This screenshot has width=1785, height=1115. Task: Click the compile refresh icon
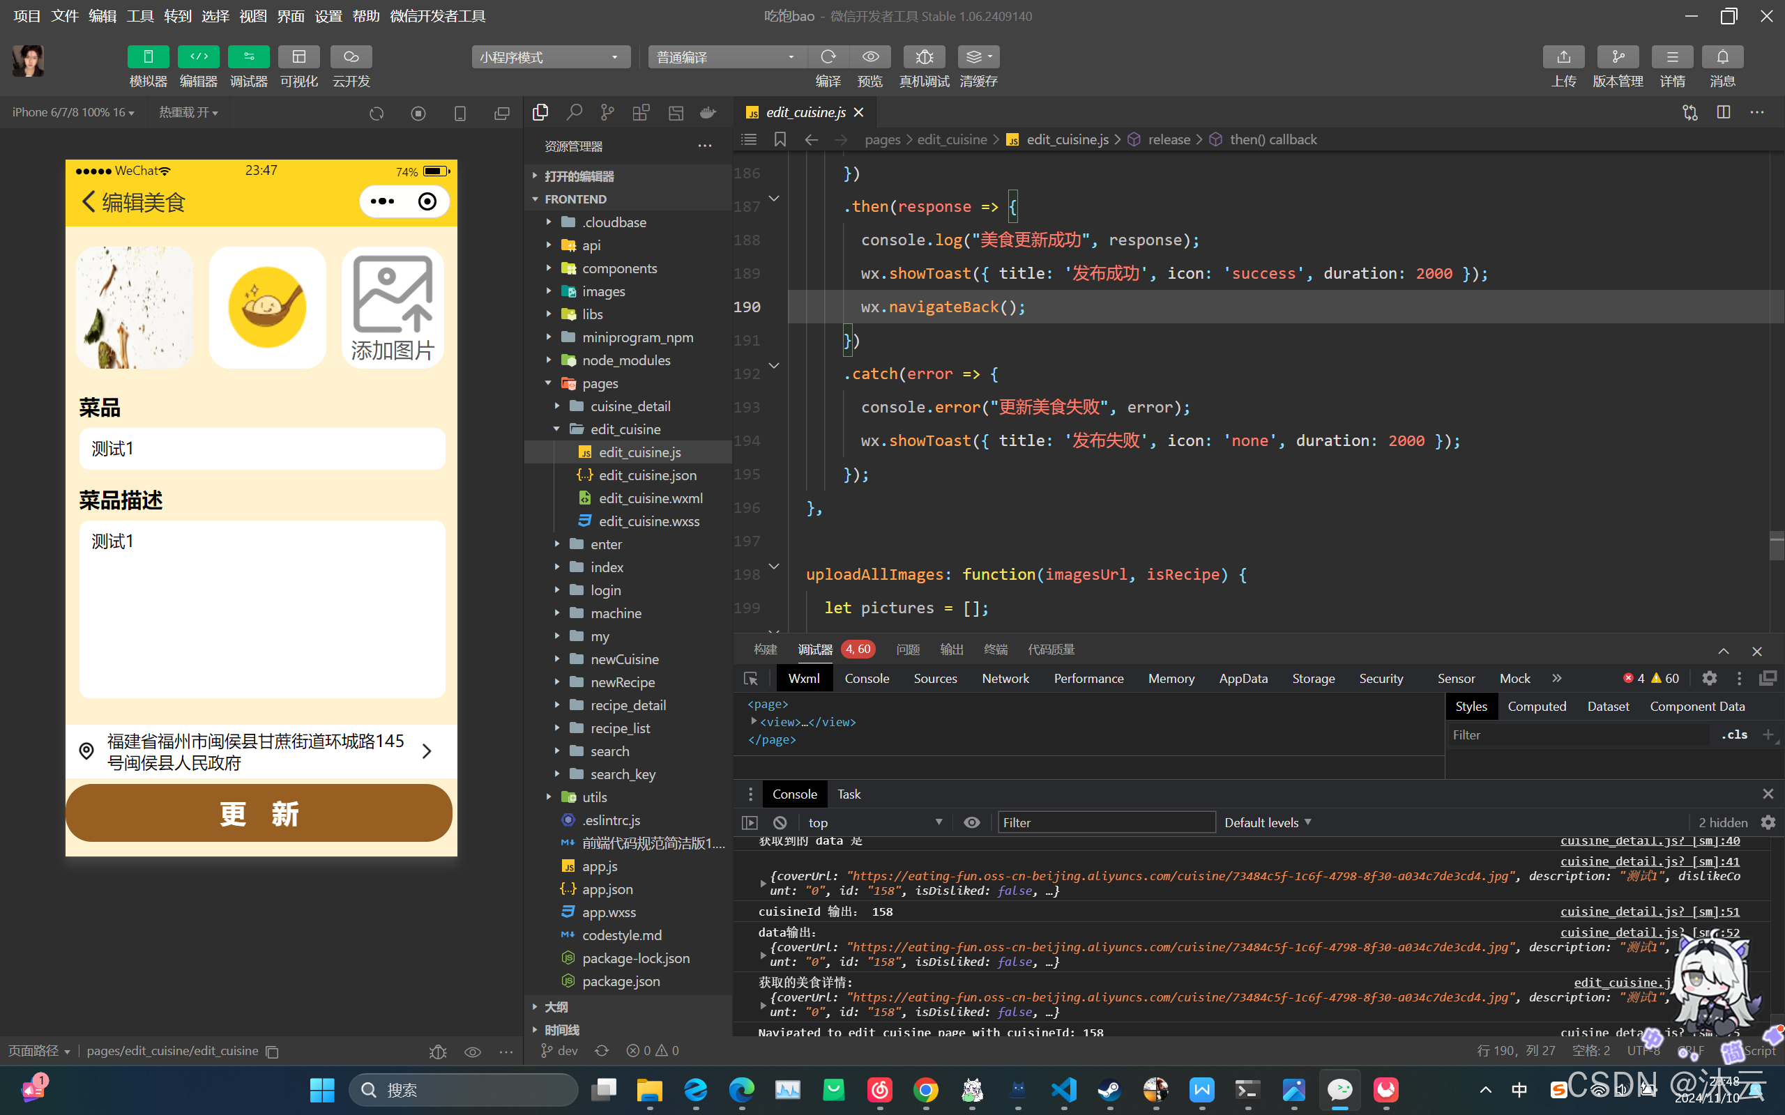point(828,56)
